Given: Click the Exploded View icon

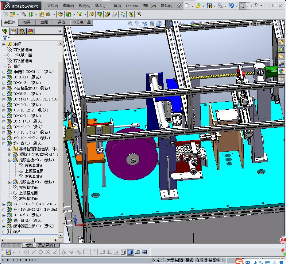Looking at the screenshot, I should point(108,14).
